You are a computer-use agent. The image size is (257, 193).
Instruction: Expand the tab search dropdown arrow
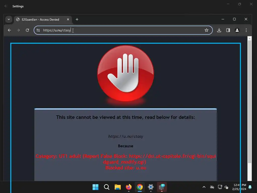(x=9, y=19)
